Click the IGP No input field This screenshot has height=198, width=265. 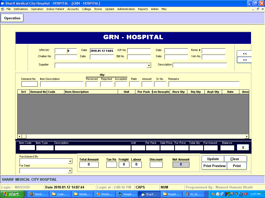click(x=139, y=51)
